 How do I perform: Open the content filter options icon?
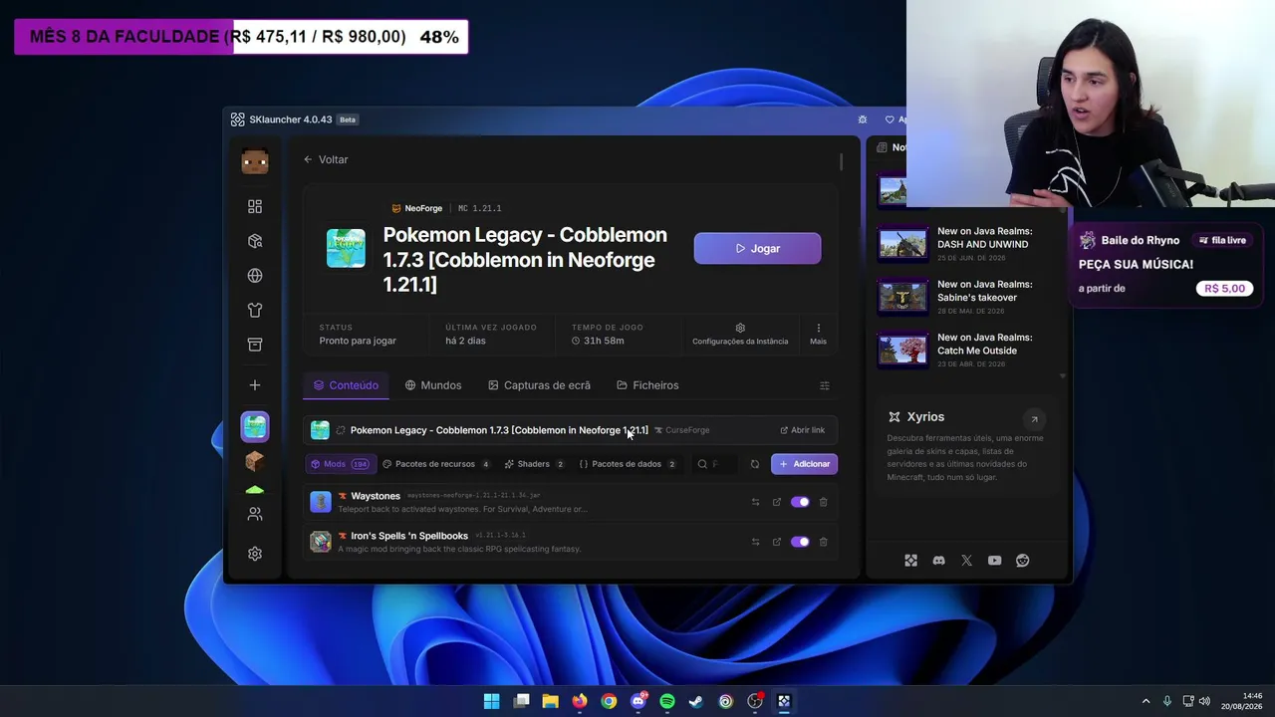coord(824,385)
